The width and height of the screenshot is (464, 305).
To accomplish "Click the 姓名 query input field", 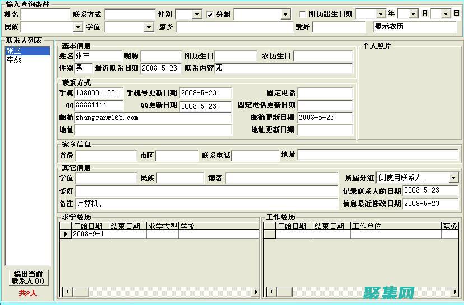I will (x=45, y=14).
